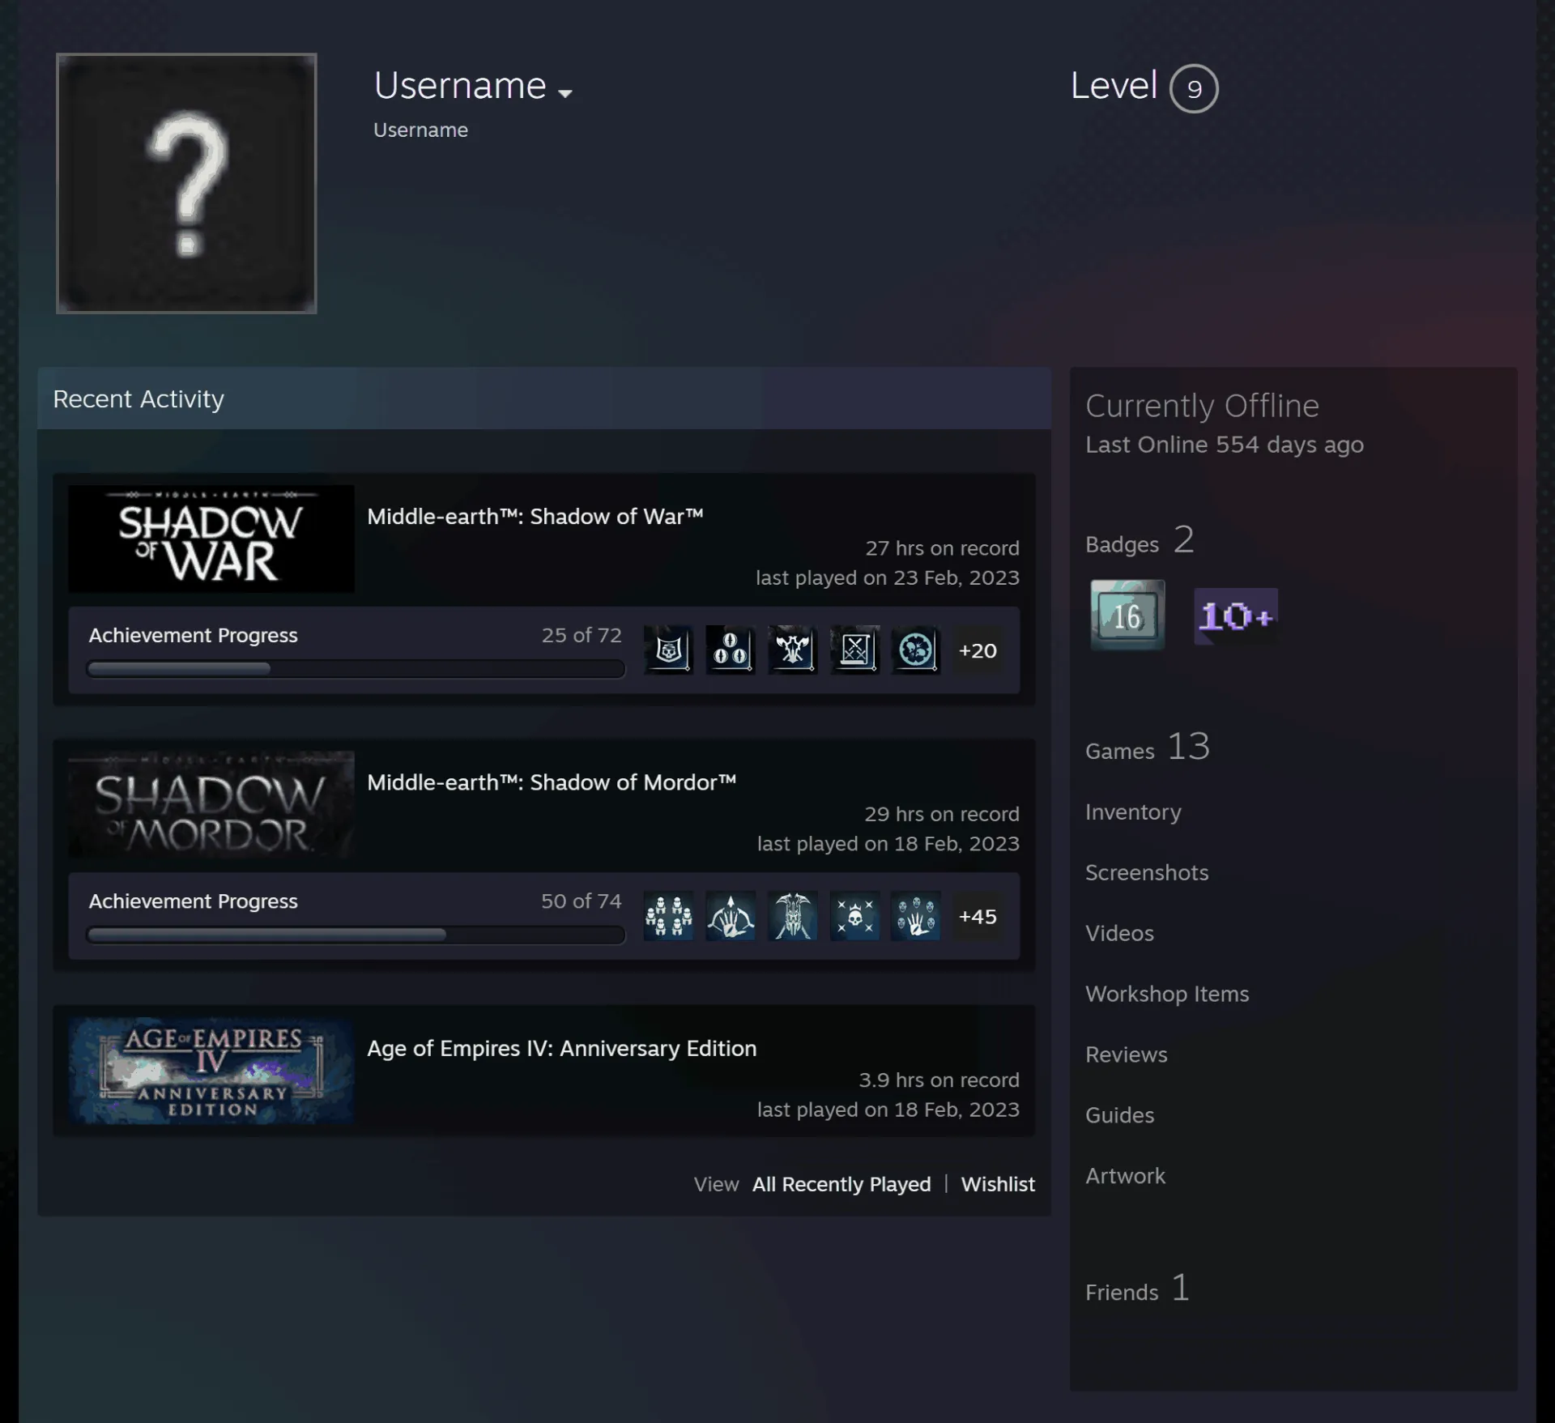The width and height of the screenshot is (1555, 1423).
Task: Open the first Shadow of War achievement icon
Action: point(668,650)
